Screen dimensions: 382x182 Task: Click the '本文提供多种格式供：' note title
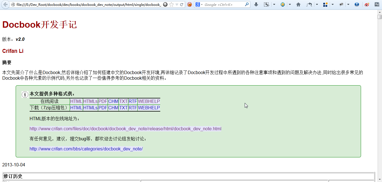coord(52,94)
